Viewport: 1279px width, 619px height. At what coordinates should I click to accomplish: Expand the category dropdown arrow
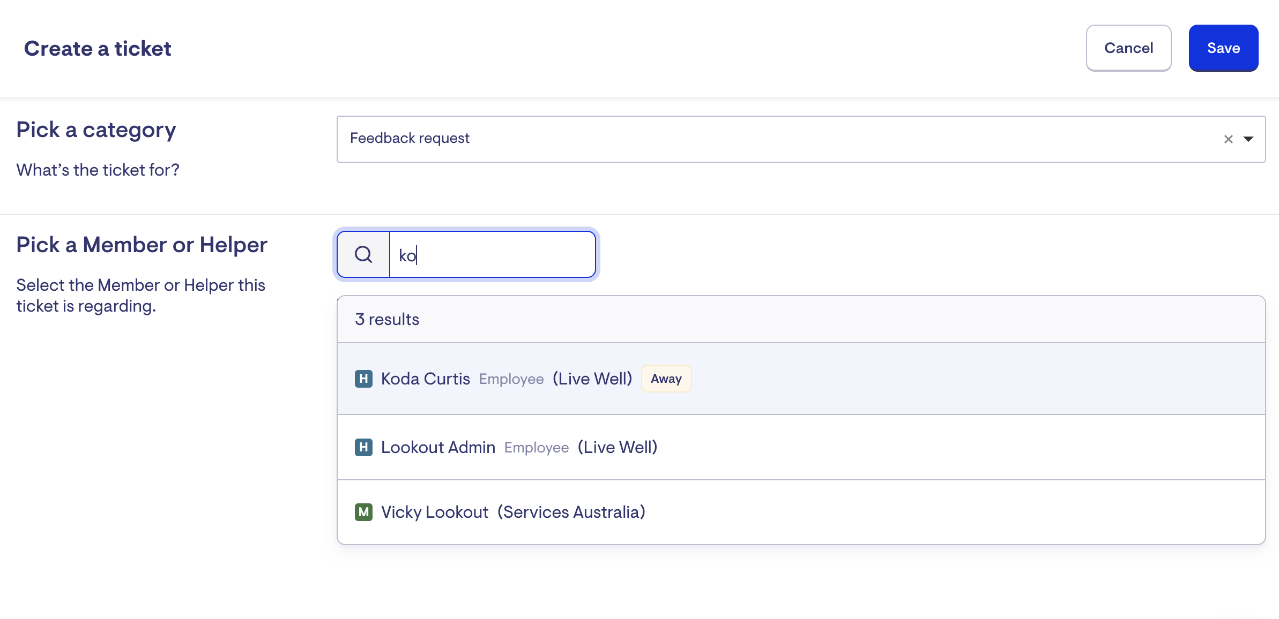(x=1248, y=139)
